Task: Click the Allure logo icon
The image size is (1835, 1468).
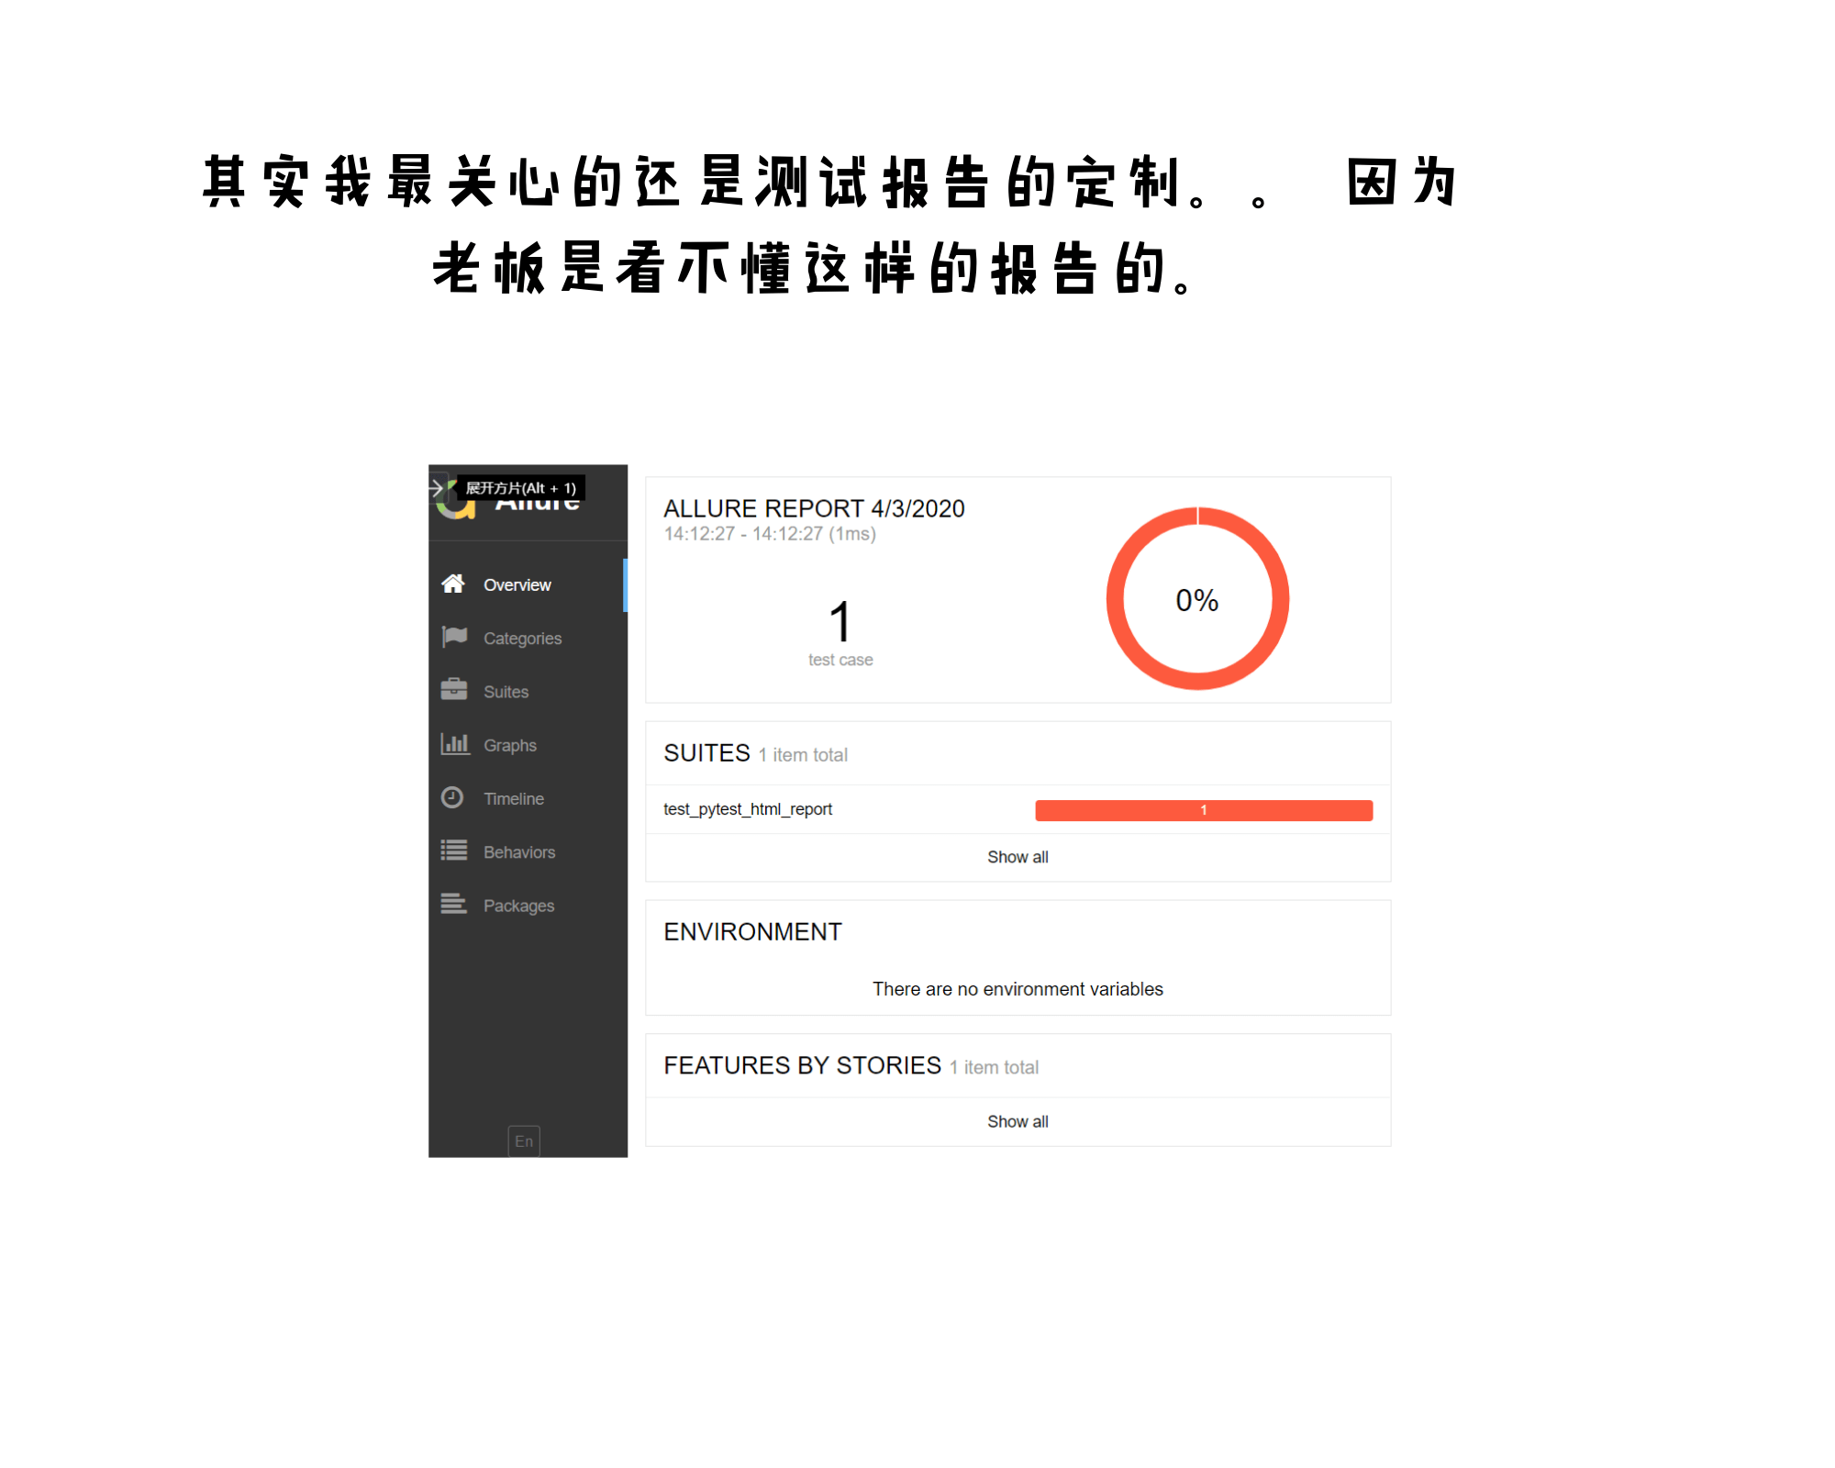Action: click(456, 507)
